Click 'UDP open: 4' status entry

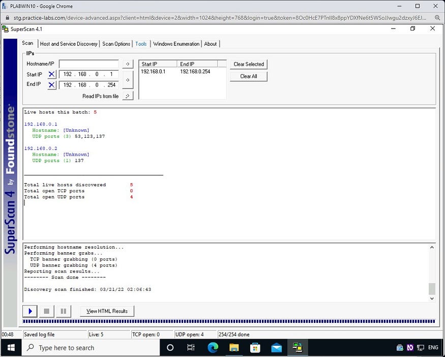coord(189,335)
